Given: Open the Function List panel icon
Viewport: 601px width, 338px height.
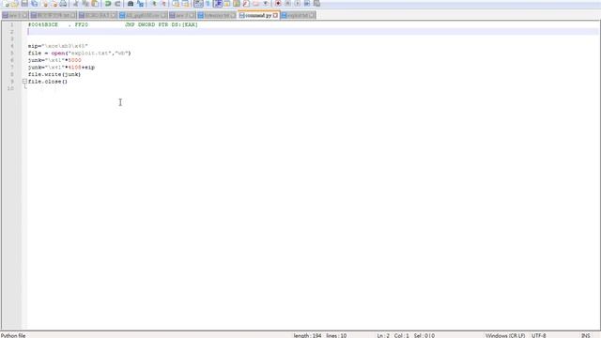Looking at the screenshot, I should pos(246,4).
